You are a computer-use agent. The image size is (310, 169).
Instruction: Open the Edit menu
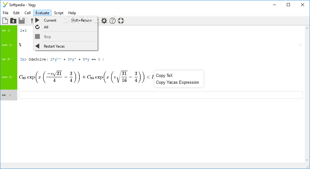(x=16, y=13)
